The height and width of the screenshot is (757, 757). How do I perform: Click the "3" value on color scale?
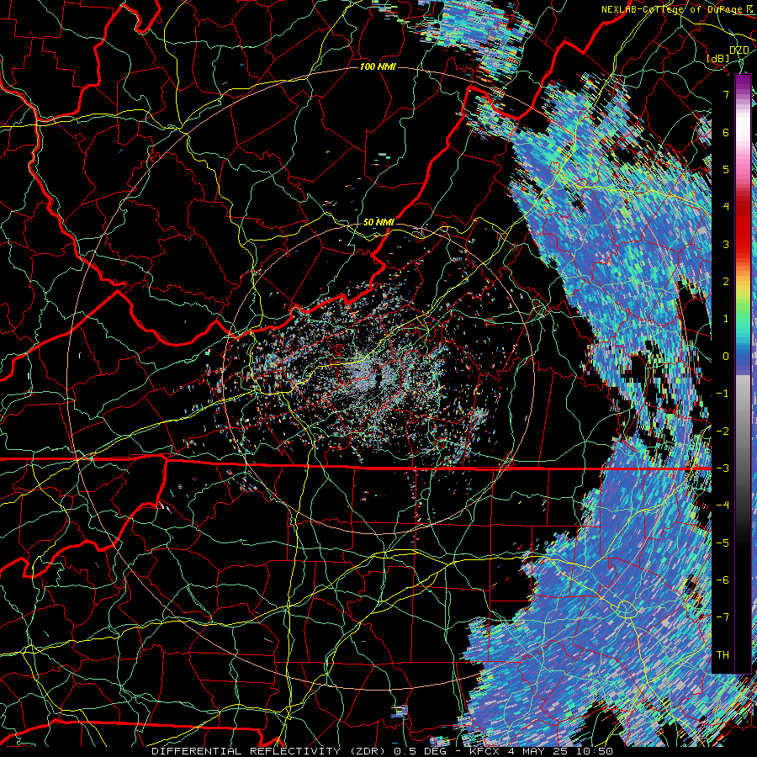point(726,244)
